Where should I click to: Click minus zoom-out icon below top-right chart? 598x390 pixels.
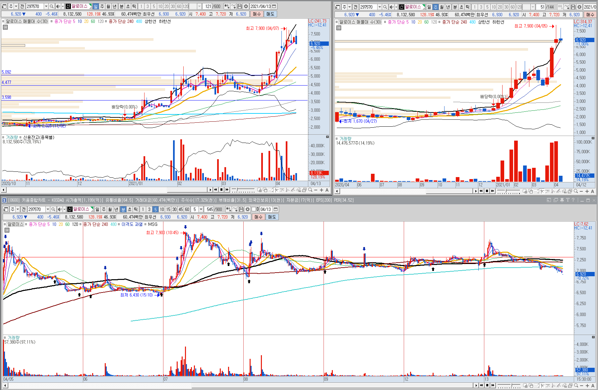point(581,191)
